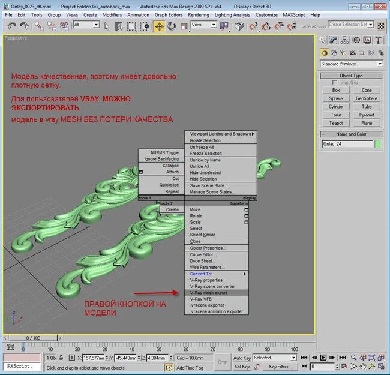The height and width of the screenshot is (375, 390).
Task: Expand Viewport Lighting and Shadows submenu
Action: [x=221, y=134]
